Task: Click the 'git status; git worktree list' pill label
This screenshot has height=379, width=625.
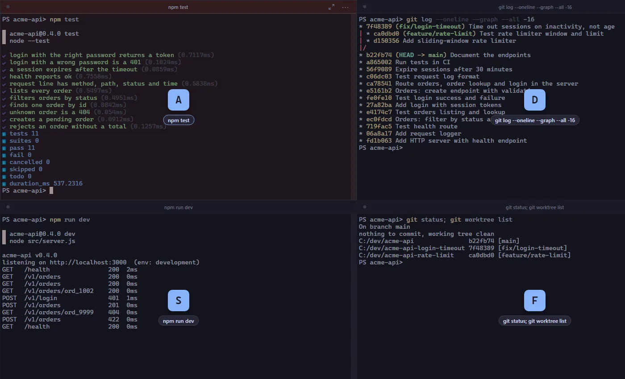Action: click(x=535, y=321)
